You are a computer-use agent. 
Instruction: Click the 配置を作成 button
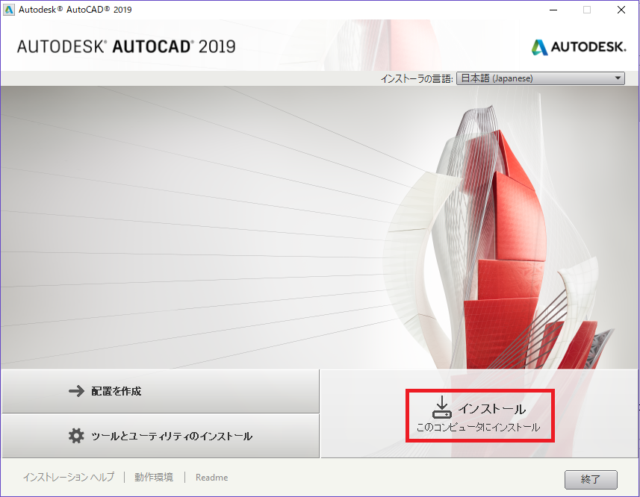161,391
